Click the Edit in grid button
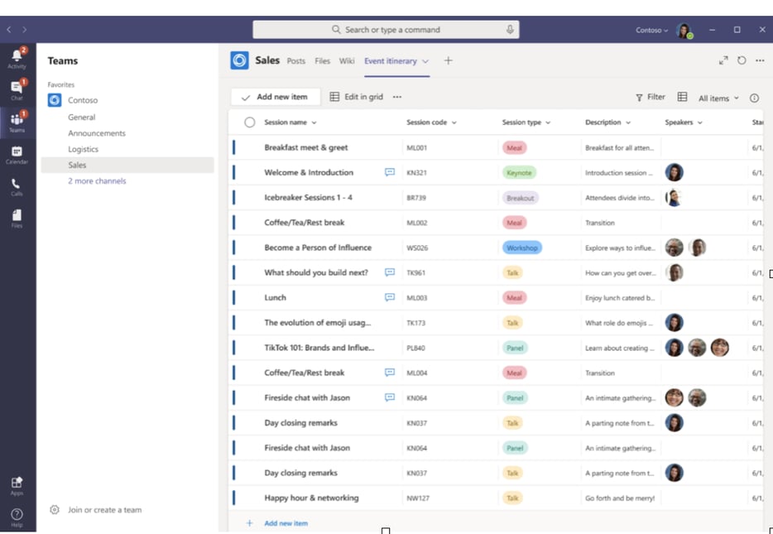 (x=356, y=97)
